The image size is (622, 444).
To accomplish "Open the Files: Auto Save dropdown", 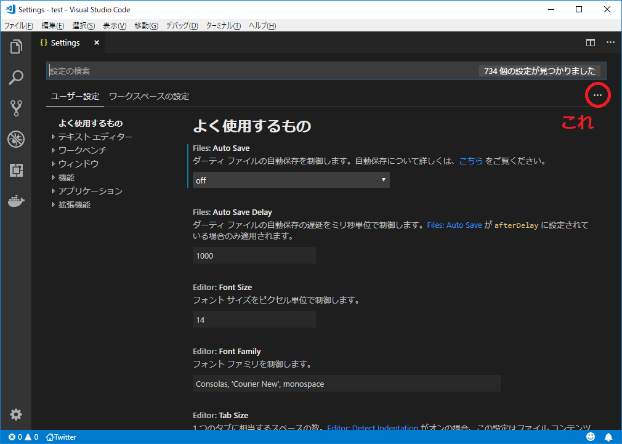I will (291, 180).
